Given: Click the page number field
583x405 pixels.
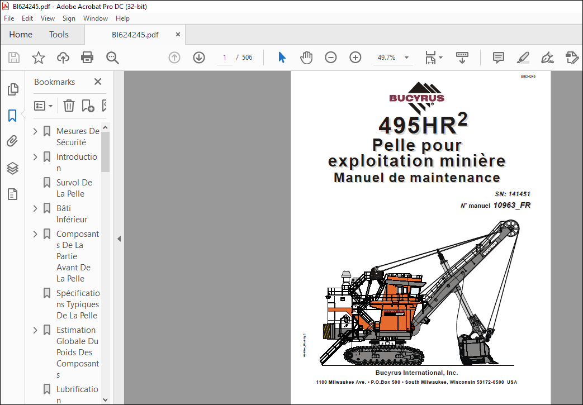Looking at the screenshot, I should click(x=225, y=58).
